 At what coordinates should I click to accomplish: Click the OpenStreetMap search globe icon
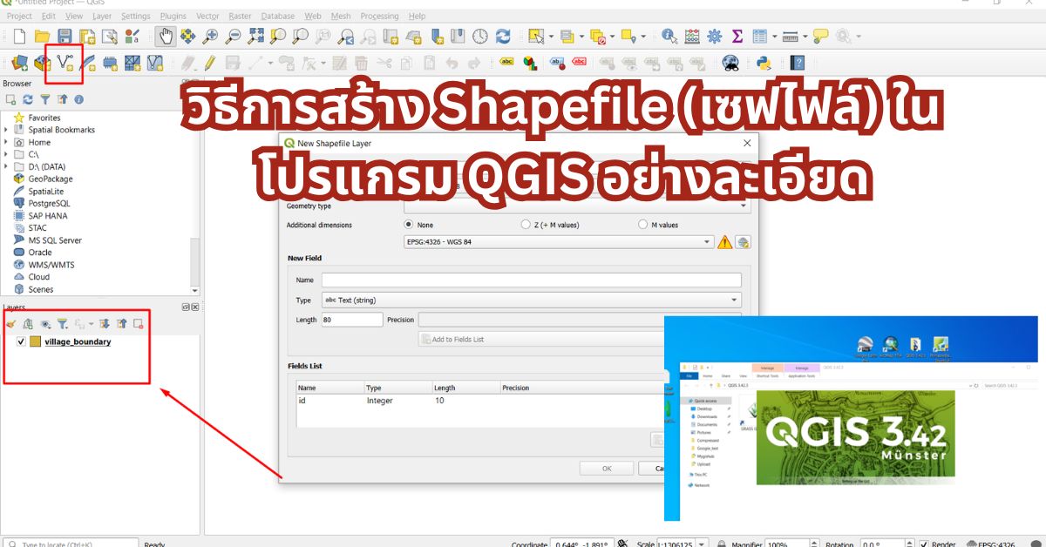tap(730, 63)
